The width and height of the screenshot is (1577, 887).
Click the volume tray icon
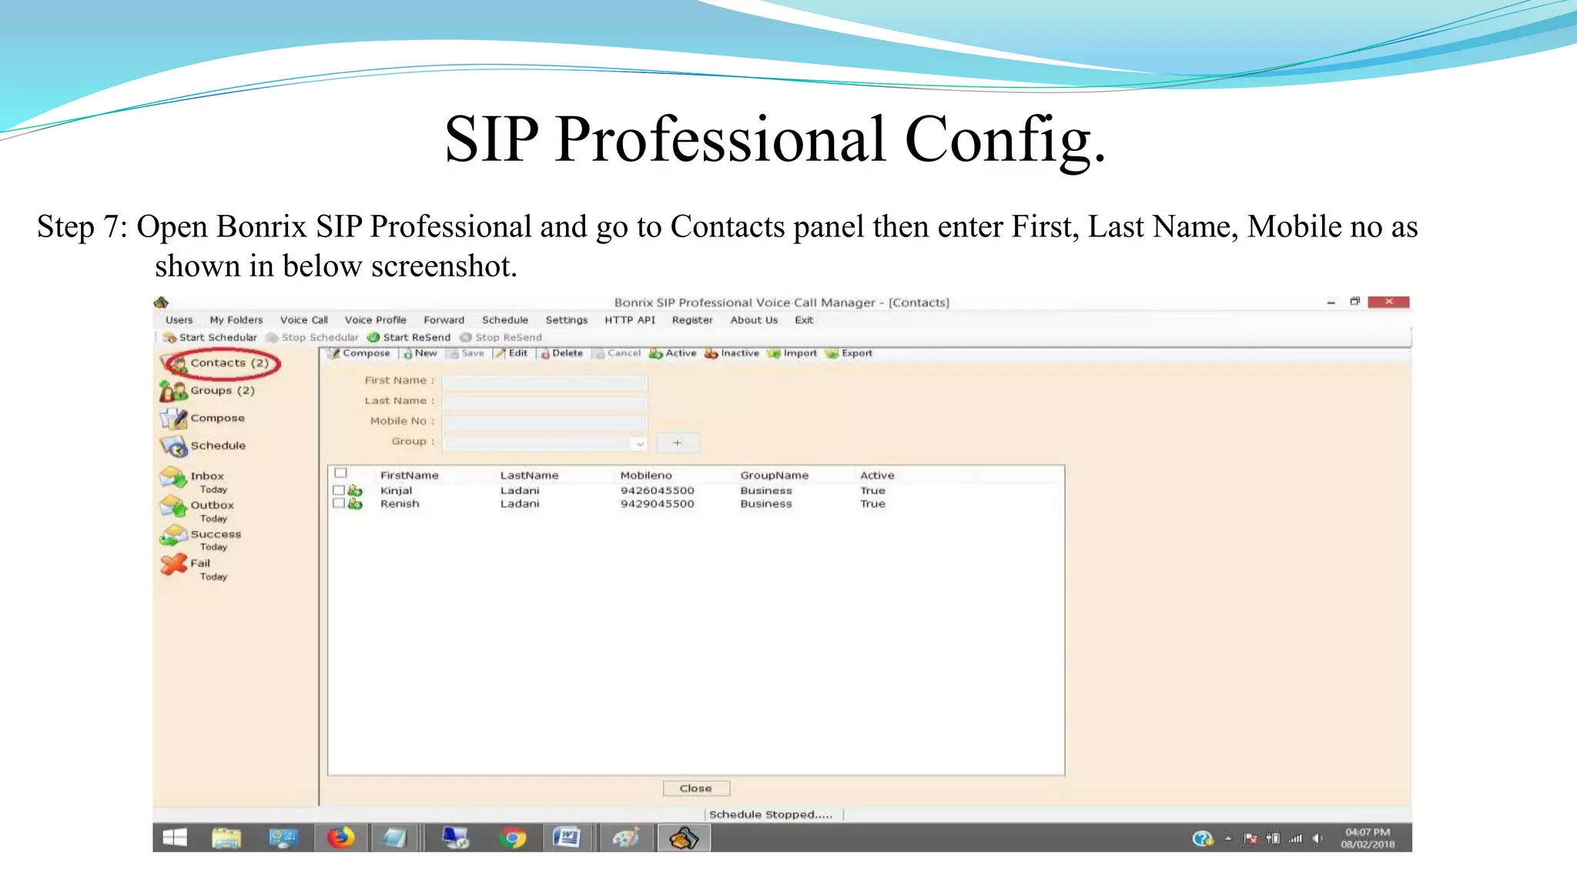pyautogui.click(x=1318, y=838)
